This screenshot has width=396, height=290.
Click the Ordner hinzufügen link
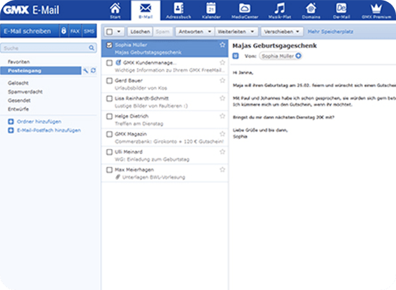(x=39, y=121)
